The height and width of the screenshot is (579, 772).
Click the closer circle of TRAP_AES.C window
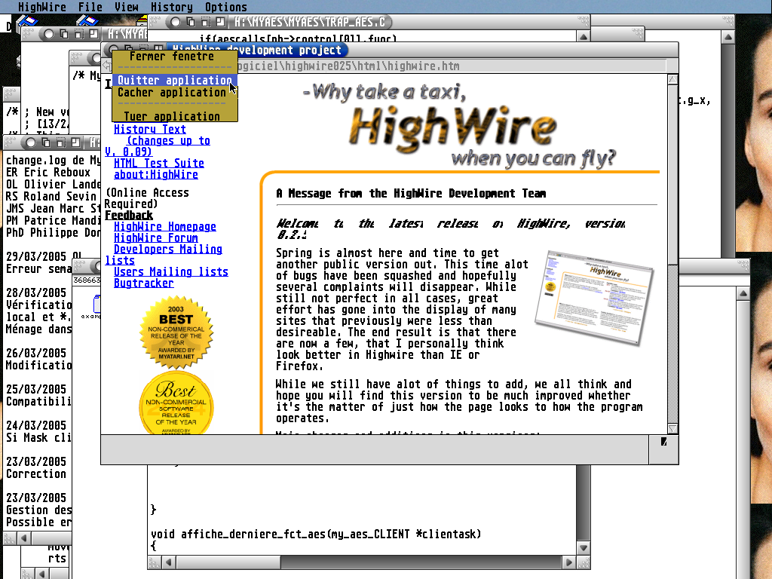coord(175,22)
